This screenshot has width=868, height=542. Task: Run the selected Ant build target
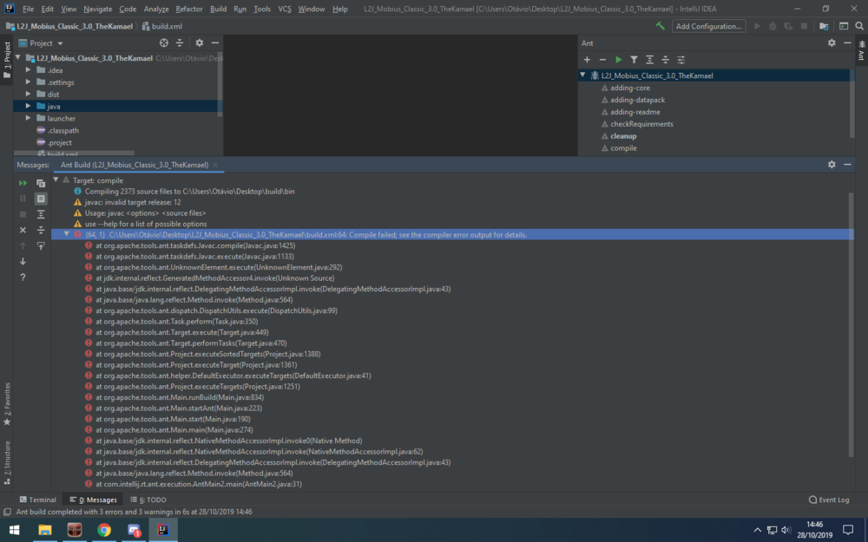tap(618, 60)
